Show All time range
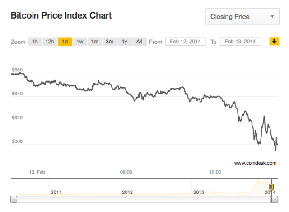The image size is (289, 212). (139, 42)
